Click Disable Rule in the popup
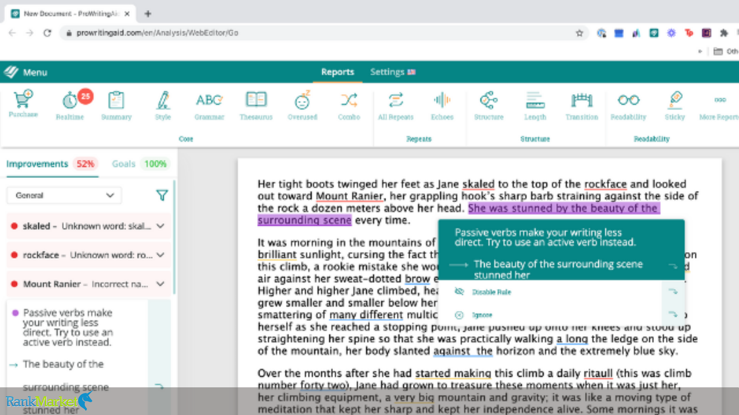Screen dimensions: 739x415 pyautogui.click(x=491, y=292)
